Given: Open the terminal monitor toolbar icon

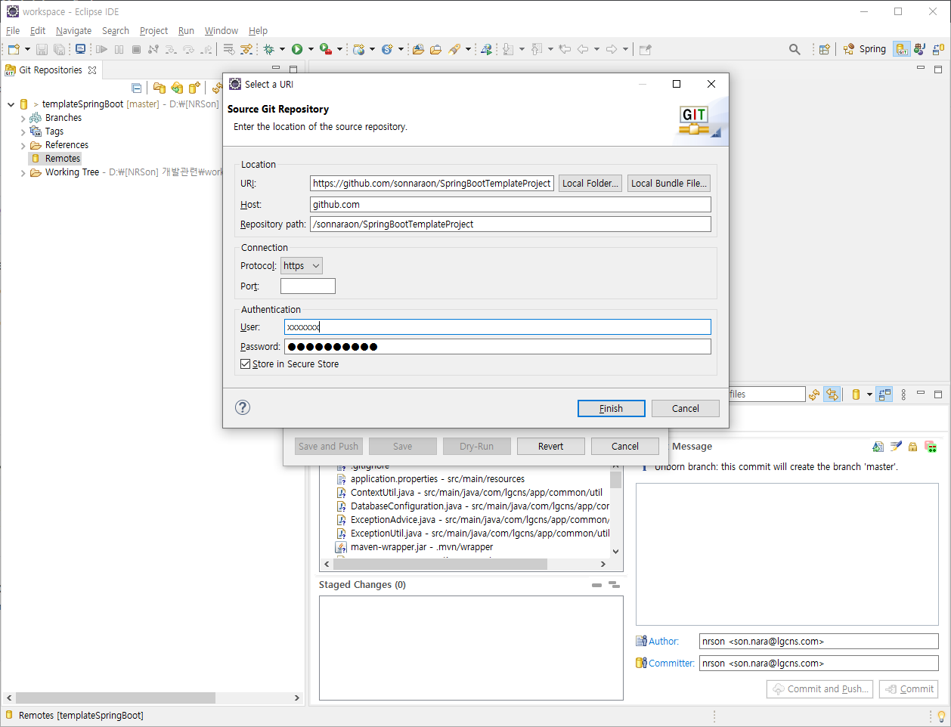Looking at the screenshot, I should pos(80,49).
